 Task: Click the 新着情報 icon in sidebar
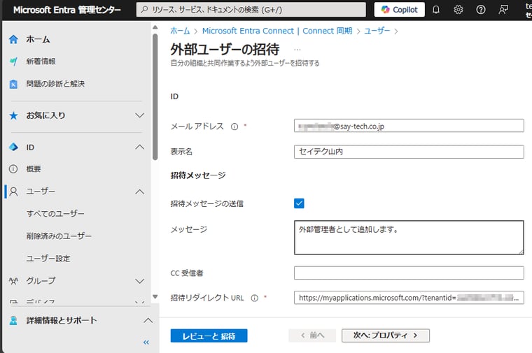(x=13, y=62)
